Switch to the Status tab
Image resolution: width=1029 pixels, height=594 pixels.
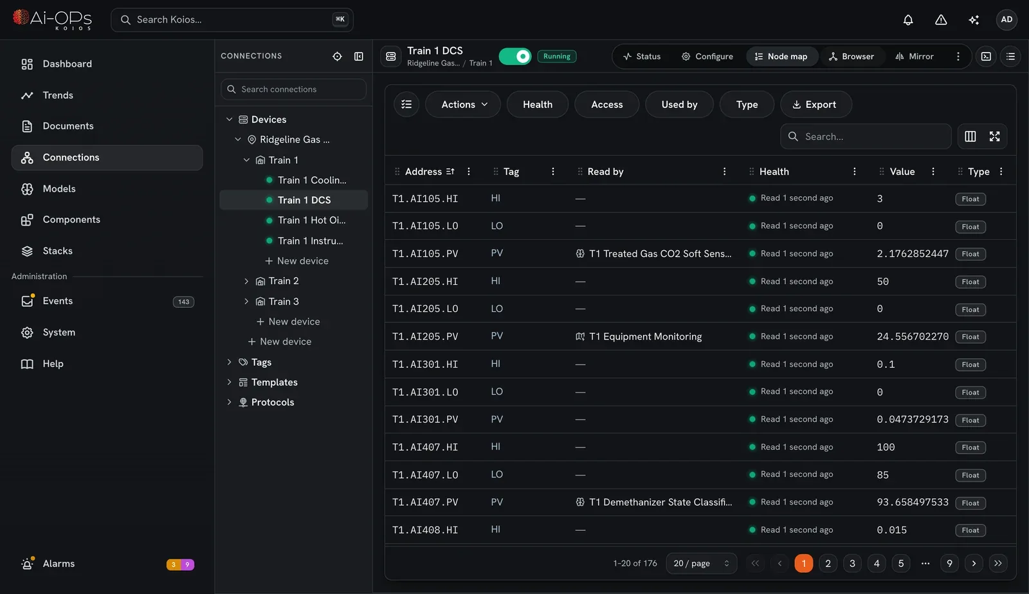click(x=642, y=57)
